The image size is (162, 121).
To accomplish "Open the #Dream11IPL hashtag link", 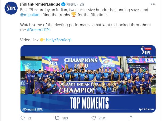I will click(39, 30).
